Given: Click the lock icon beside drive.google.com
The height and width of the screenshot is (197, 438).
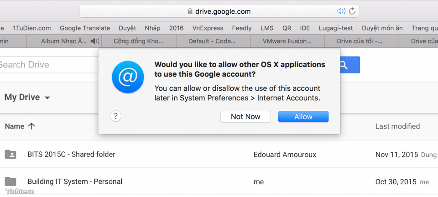Looking at the screenshot, I should (190, 11).
